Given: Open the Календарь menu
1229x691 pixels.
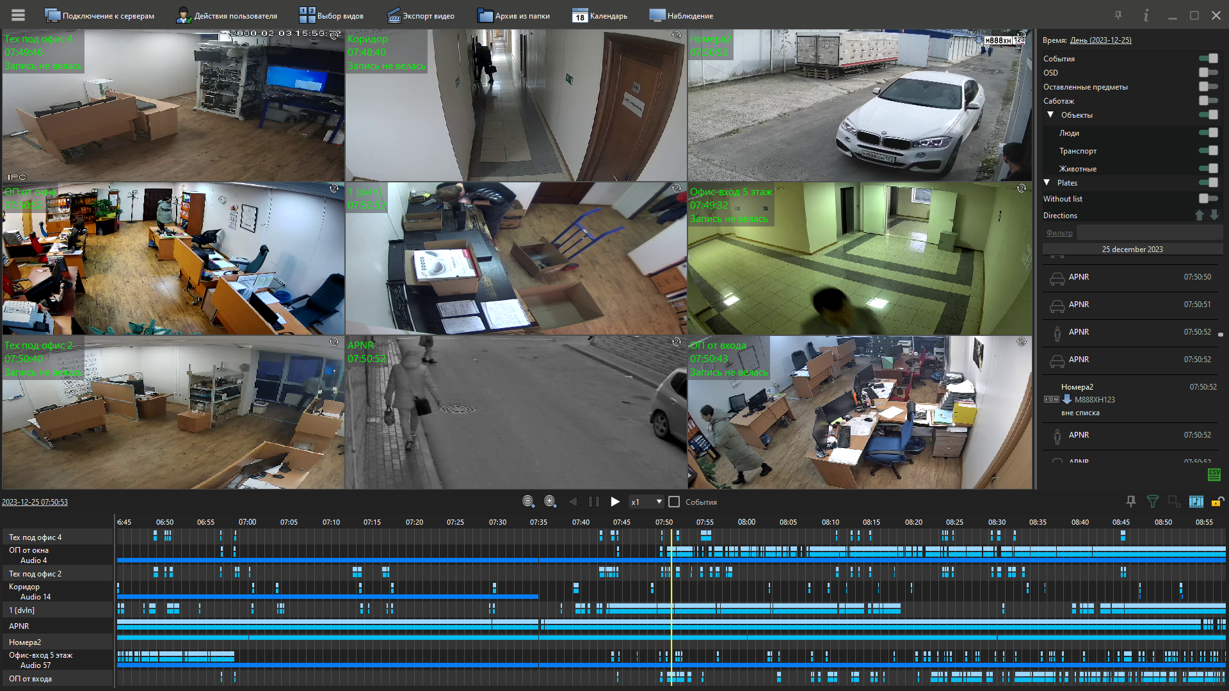Looking at the screenshot, I should [x=600, y=15].
